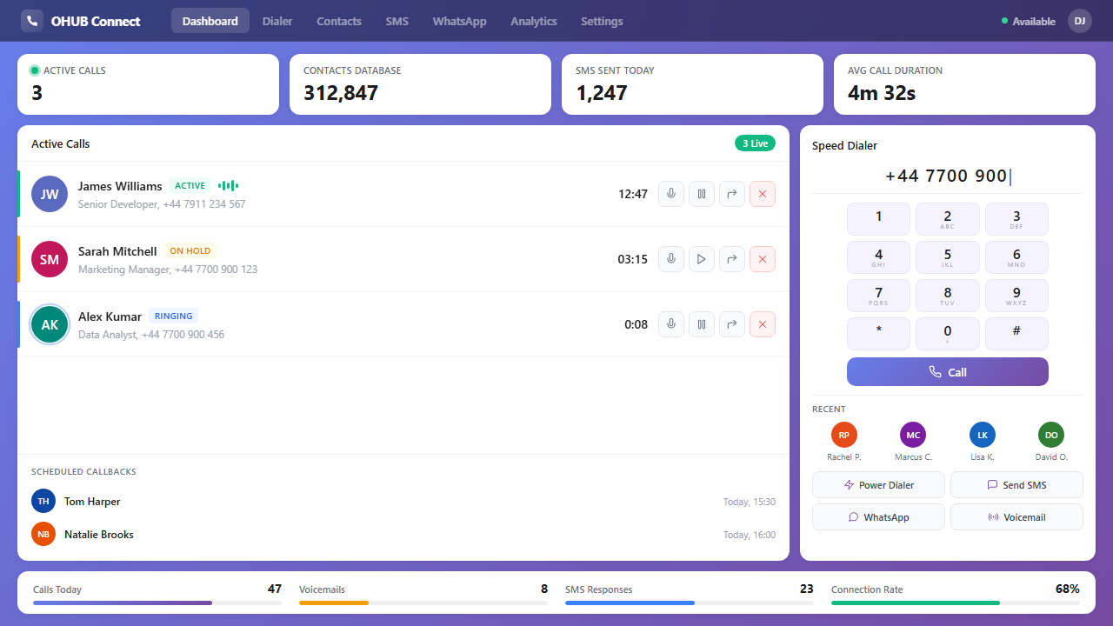Click Tom Harper's TH avatar

(43, 501)
